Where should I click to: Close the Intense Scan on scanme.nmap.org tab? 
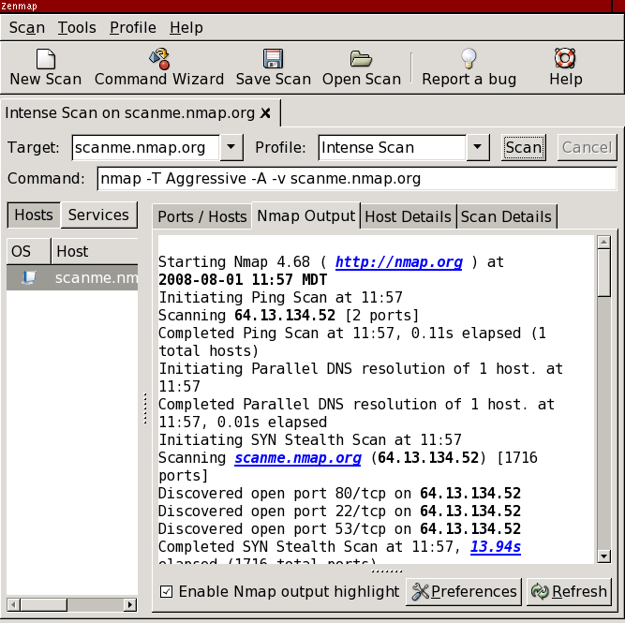265,113
